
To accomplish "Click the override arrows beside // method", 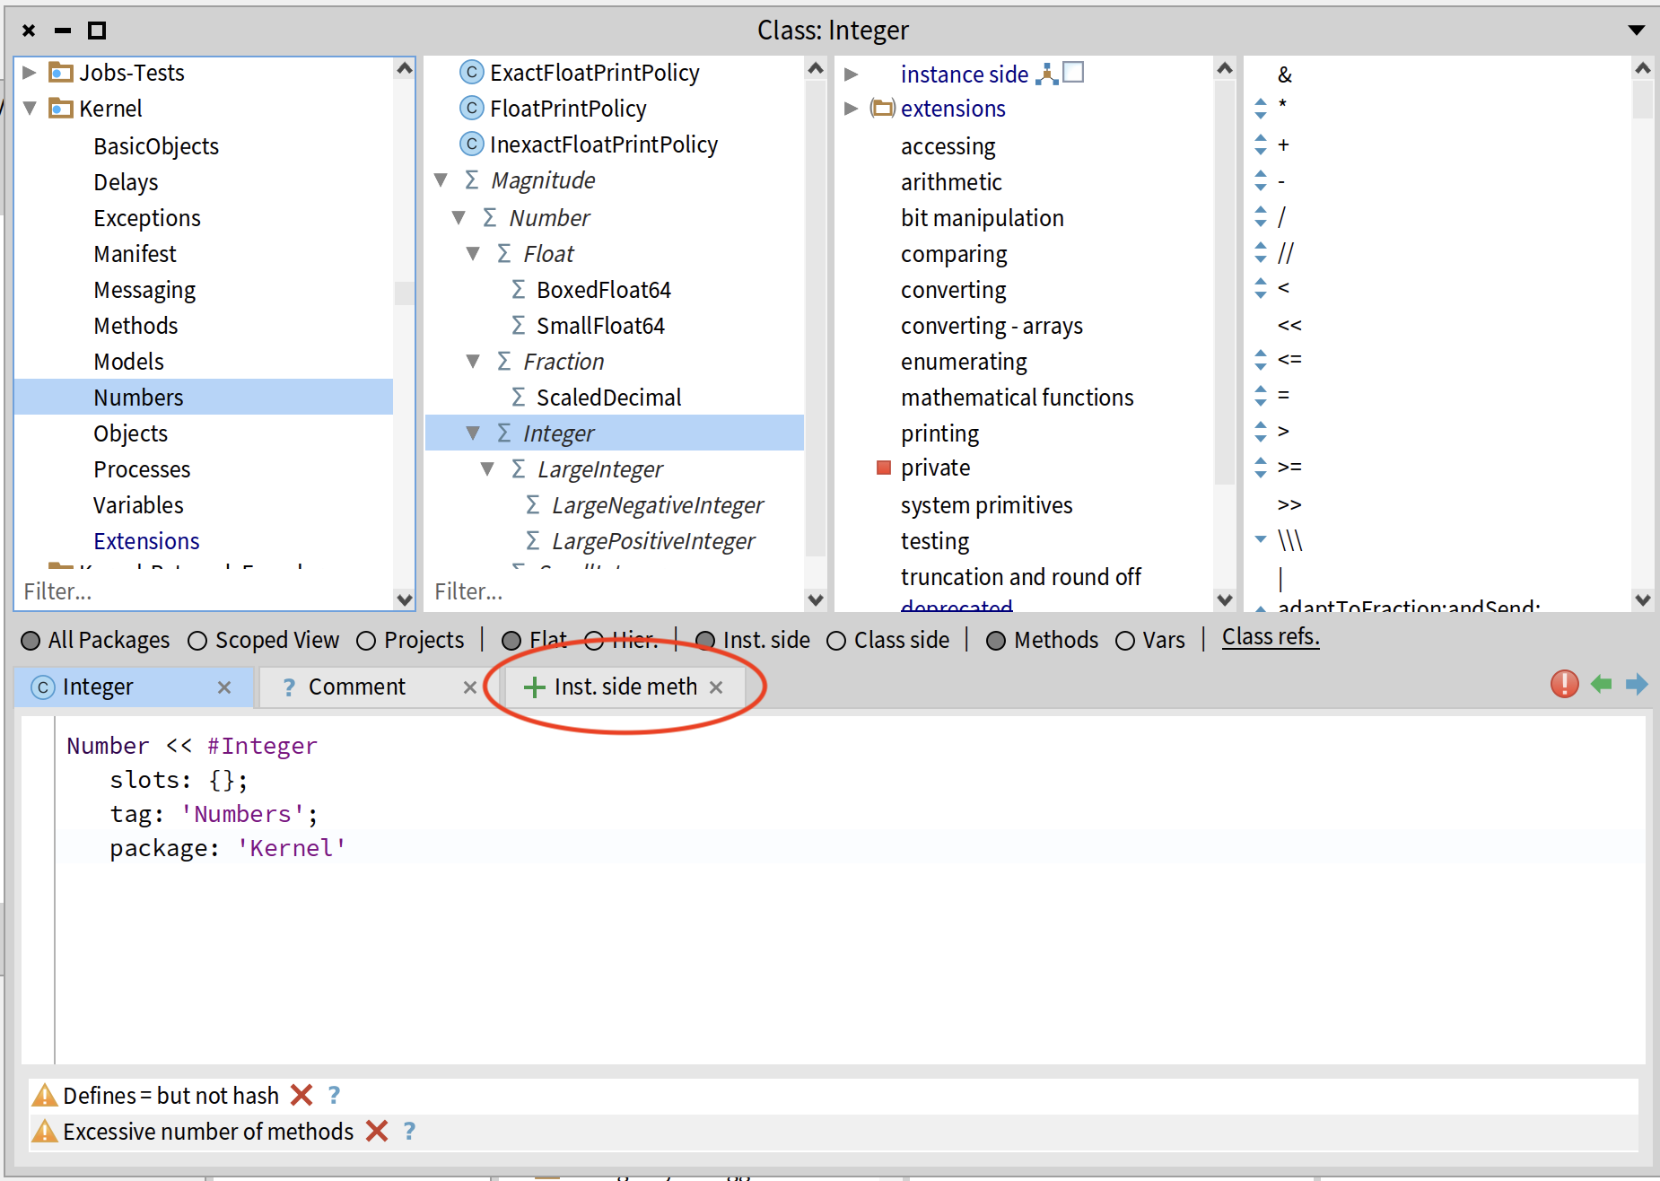I will 1261,253.
